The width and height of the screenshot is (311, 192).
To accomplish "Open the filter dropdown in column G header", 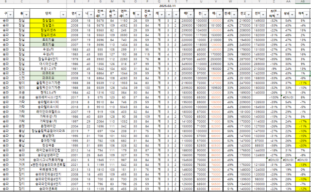I will pos(103,15).
